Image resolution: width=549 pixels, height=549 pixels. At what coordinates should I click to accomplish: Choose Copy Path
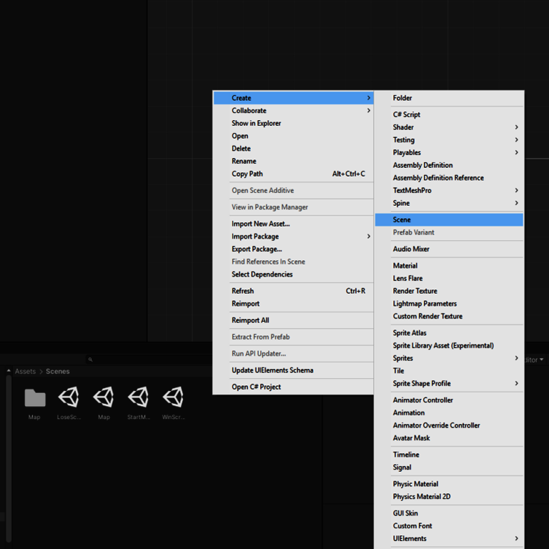coord(293,174)
